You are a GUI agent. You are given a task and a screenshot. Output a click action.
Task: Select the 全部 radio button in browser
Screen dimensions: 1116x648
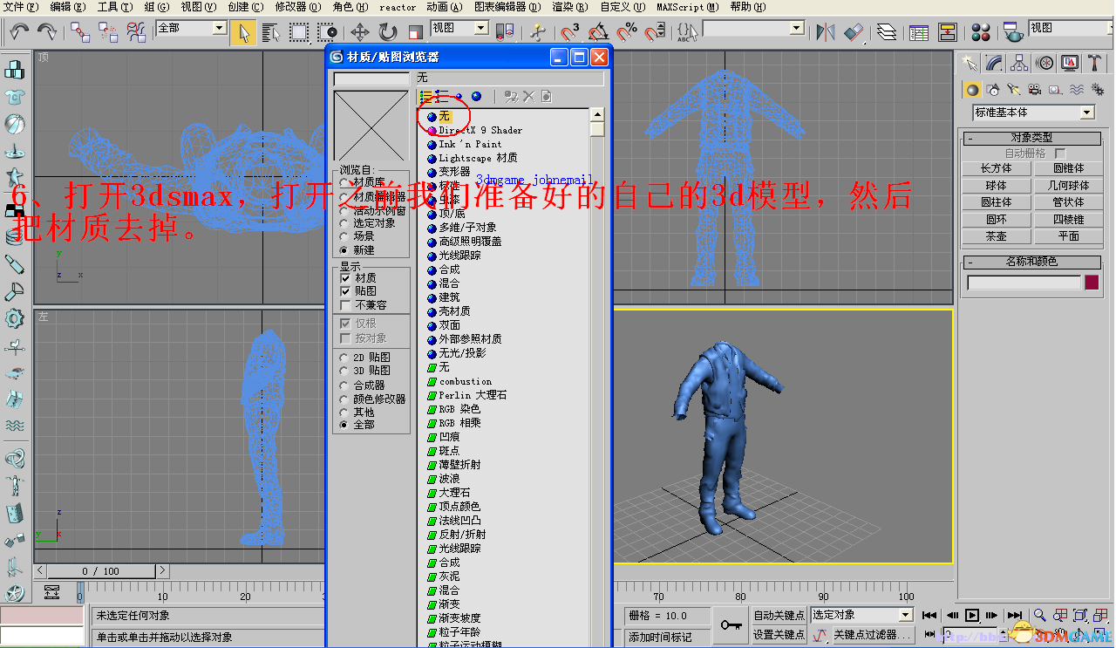click(344, 425)
